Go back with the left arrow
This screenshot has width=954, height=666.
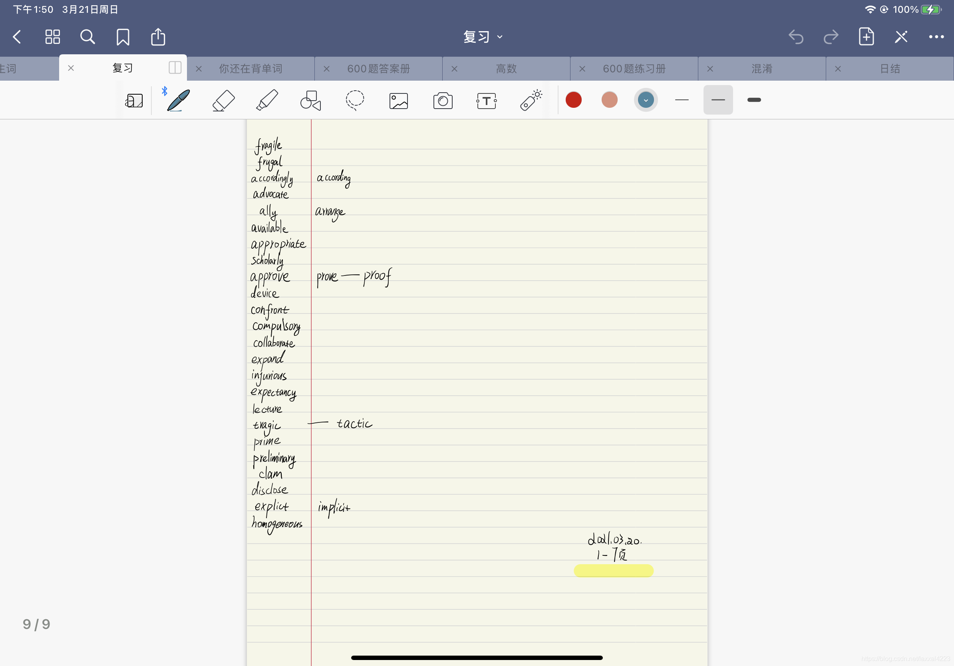click(17, 37)
